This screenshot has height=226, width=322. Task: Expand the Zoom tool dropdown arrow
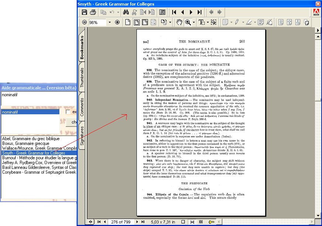tap(194, 22)
